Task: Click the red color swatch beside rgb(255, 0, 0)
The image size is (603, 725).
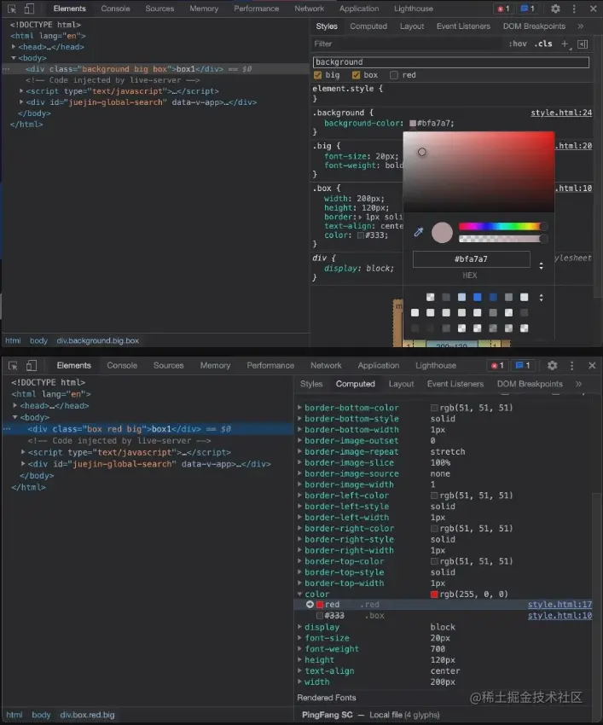Action: (434, 594)
